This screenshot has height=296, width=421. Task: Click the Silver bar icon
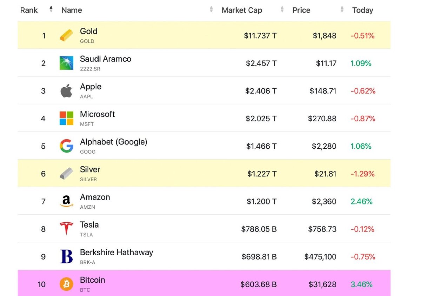[66, 174]
